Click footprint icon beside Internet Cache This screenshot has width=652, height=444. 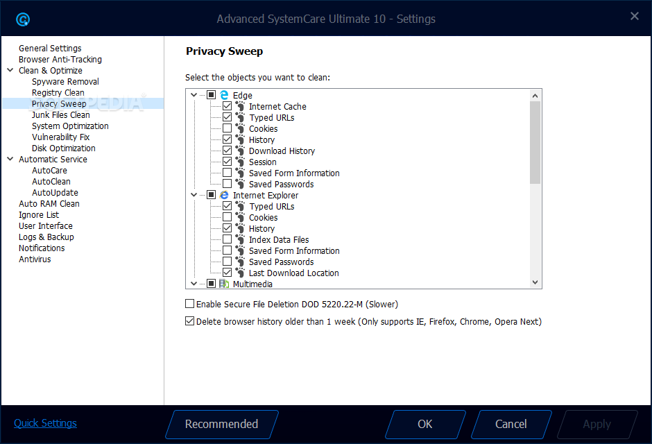coord(240,106)
